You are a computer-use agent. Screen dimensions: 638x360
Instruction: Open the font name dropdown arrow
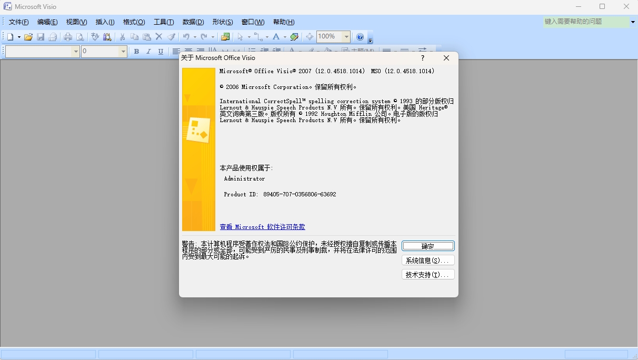click(x=75, y=52)
